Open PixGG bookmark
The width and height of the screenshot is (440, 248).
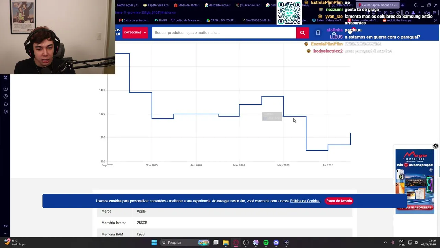pyautogui.click(x=161, y=20)
